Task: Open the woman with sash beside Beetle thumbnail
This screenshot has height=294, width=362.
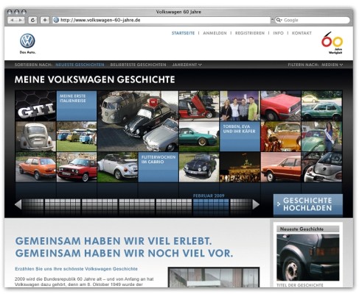Action: coord(321,136)
